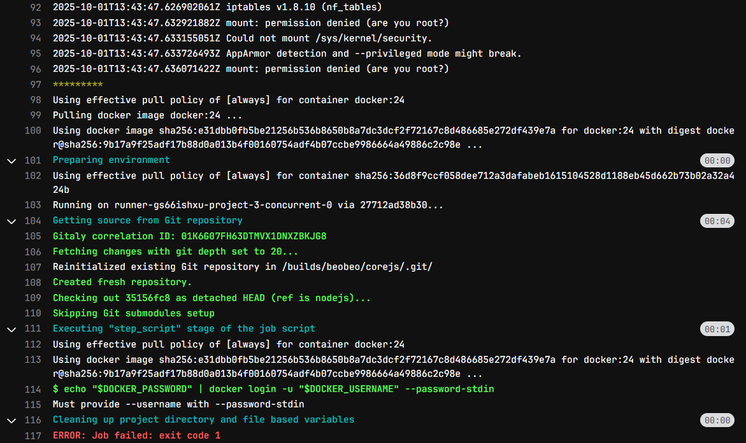Click the "ERROR: Job failed: exit code 1" line
Viewport: 746px width, 443px height.
point(136,435)
